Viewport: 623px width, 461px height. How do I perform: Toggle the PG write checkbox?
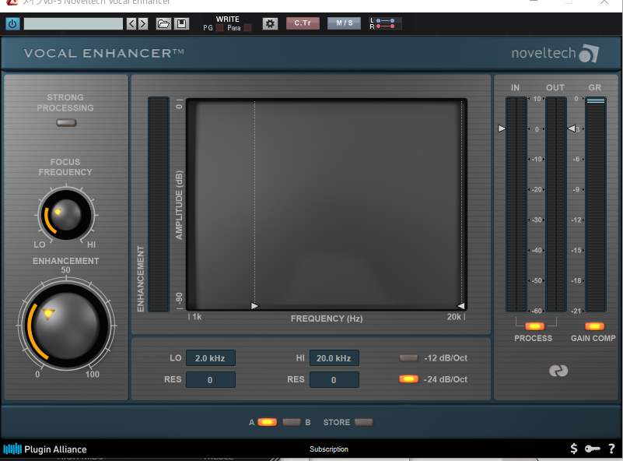pos(219,28)
